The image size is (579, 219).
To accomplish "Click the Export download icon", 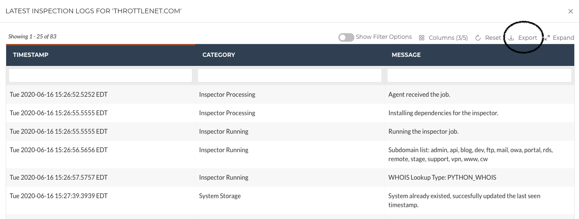I will click(x=511, y=38).
